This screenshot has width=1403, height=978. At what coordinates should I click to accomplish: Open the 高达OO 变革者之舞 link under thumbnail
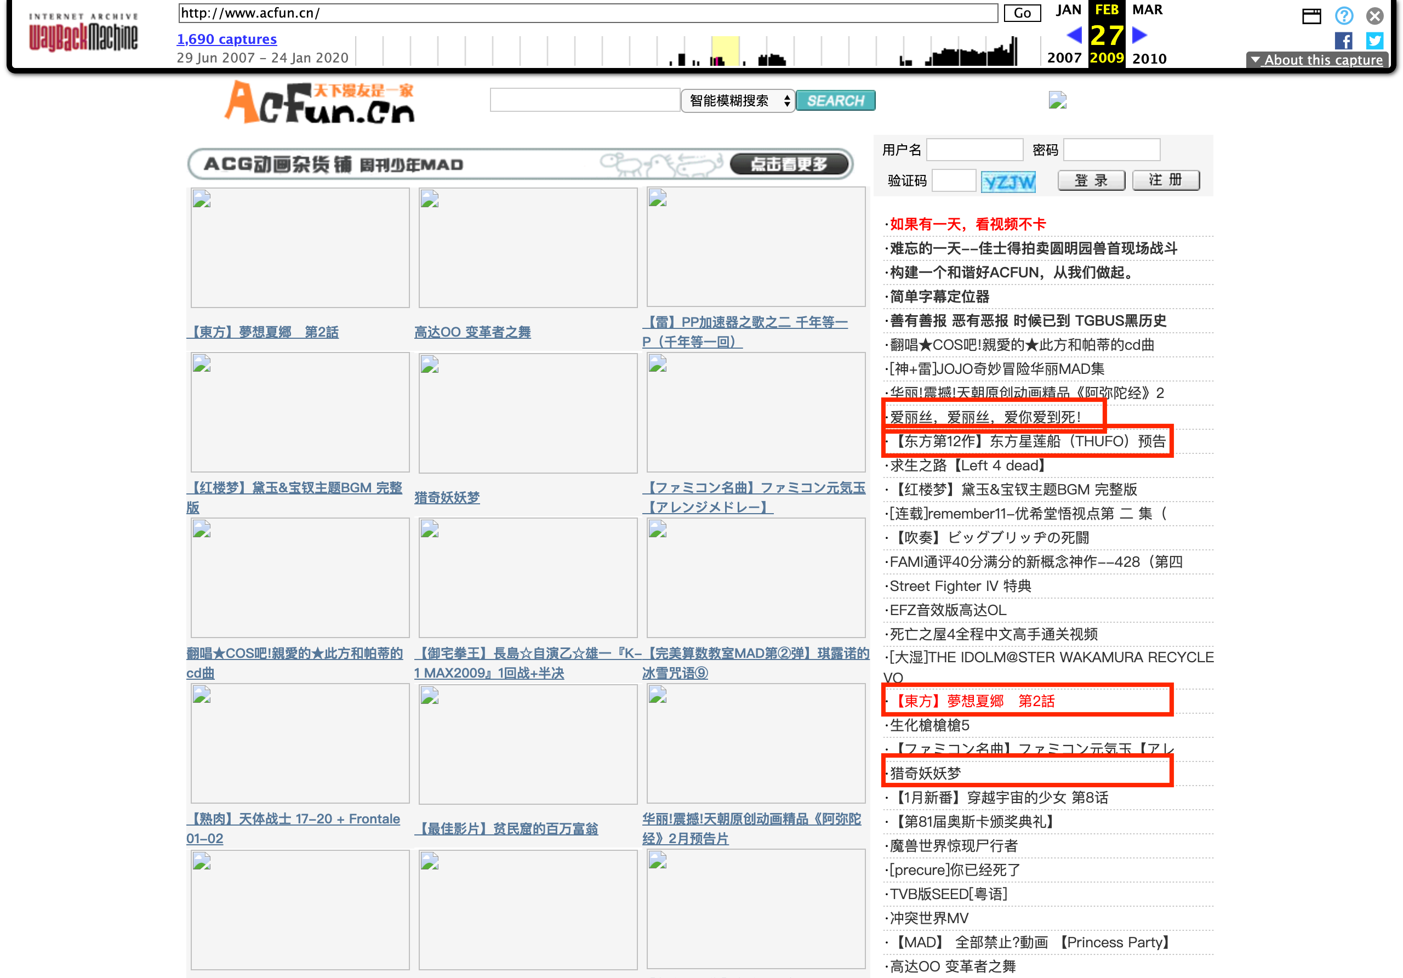coord(472,332)
